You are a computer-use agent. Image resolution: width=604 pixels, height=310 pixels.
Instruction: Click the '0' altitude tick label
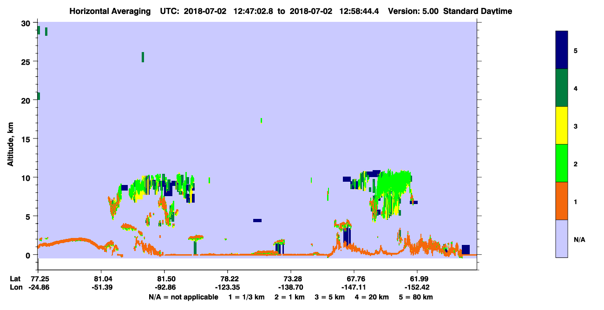(x=28, y=255)
